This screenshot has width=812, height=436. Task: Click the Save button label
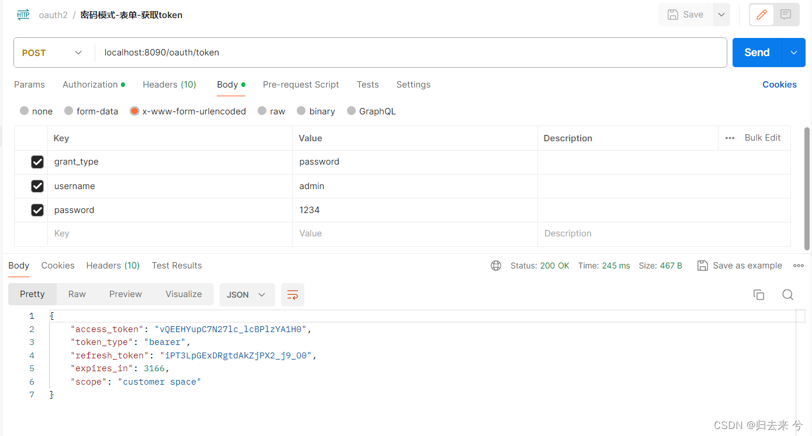pyautogui.click(x=693, y=15)
